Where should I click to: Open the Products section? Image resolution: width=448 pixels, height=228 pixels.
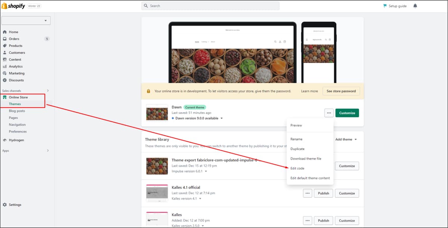coord(16,46)
